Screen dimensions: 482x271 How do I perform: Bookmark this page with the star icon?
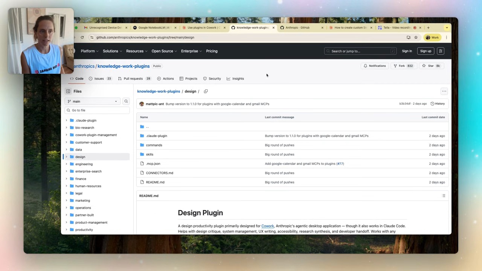416,37
